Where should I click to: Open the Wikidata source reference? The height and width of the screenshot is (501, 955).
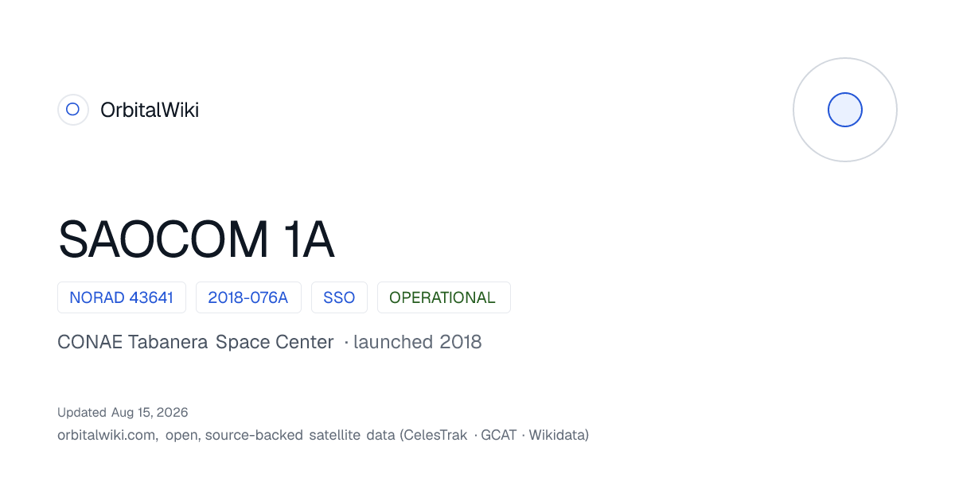(557, 435)
